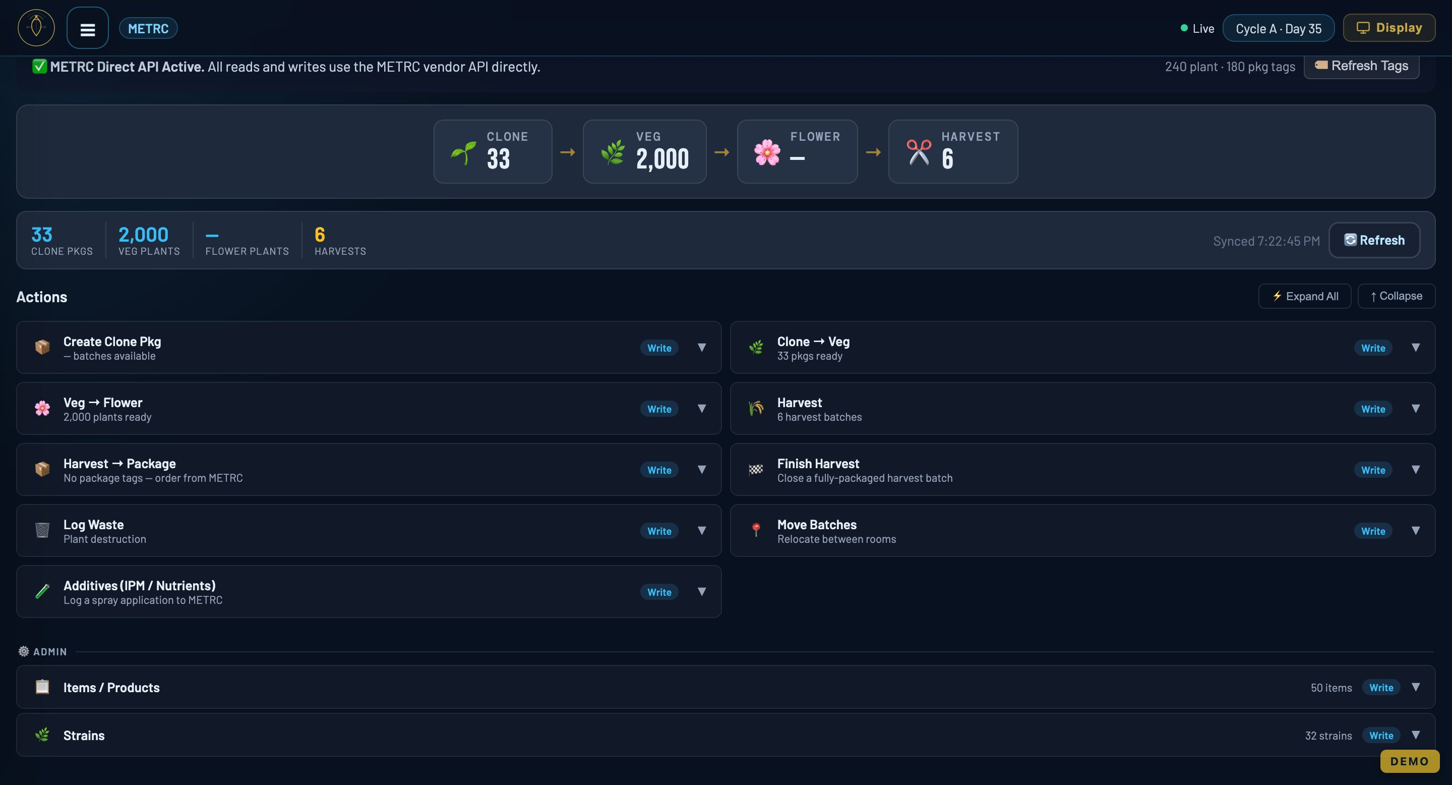Click the Finish Harvest checkered flag icon
The width and height of the screenshot is (1452, 785).
click(756, 469)
